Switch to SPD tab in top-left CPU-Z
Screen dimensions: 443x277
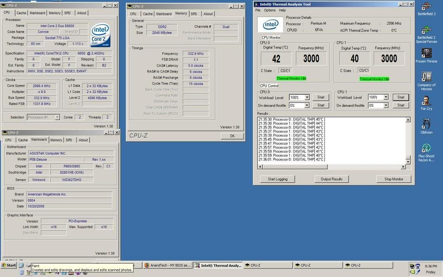tap(67, 13)
